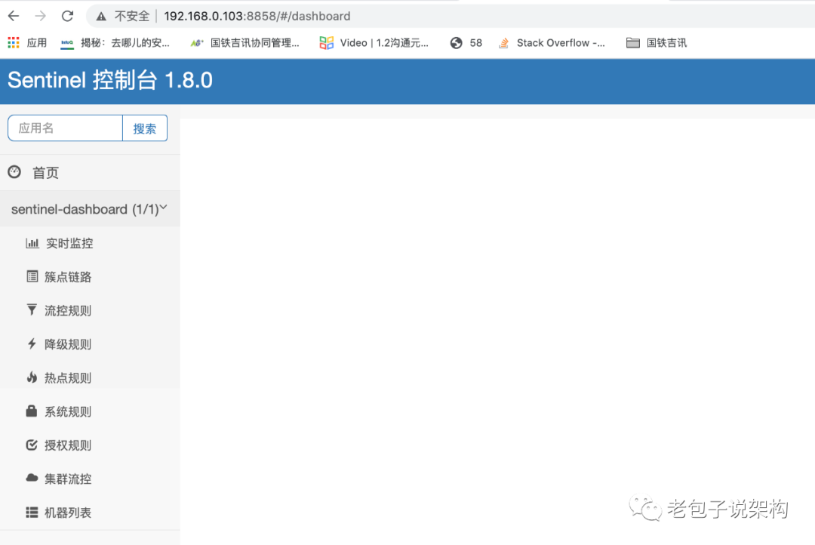Click the 首页 dashboard icon
This screenshot has width=815, height=545.
[14, 172]
